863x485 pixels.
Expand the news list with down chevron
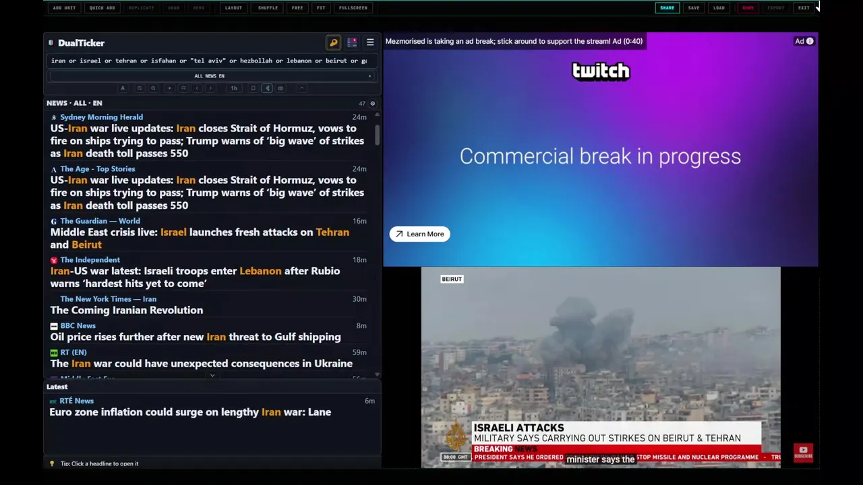212,376
